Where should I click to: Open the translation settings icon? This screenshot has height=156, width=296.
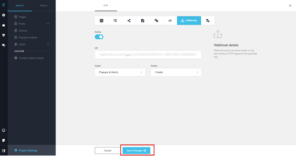pyautogui.click(x=156, y=21)
